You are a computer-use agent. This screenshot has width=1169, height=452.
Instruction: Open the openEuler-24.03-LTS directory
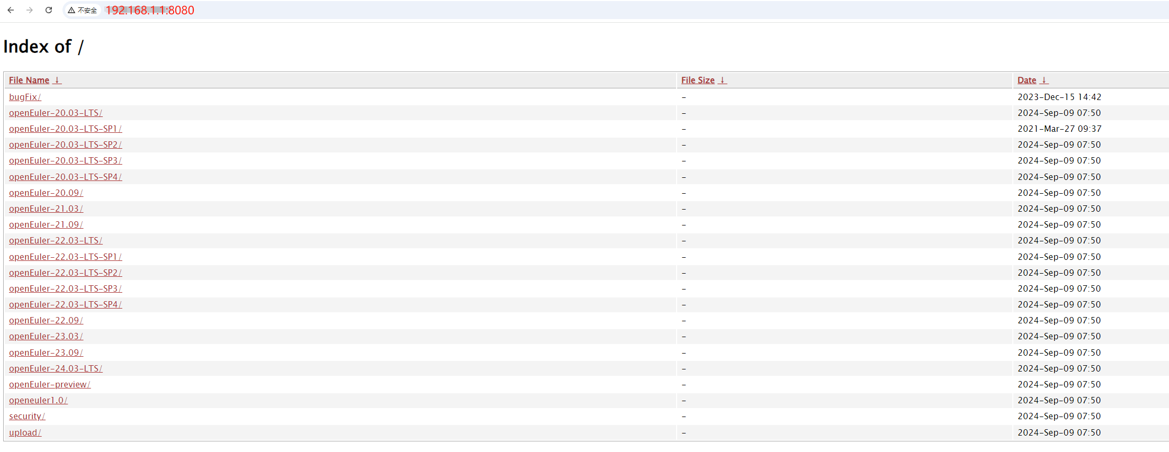point(55,368)
